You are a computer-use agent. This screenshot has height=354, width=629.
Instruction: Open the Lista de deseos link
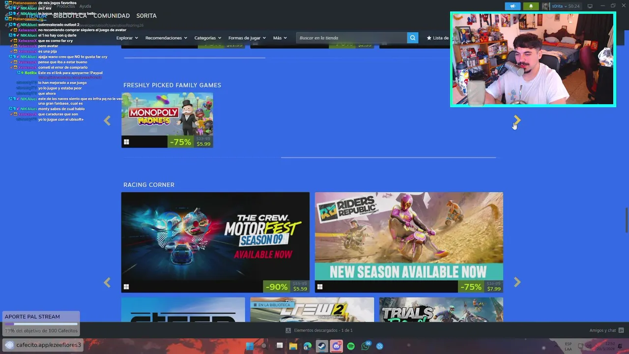[x=437, y=38]
